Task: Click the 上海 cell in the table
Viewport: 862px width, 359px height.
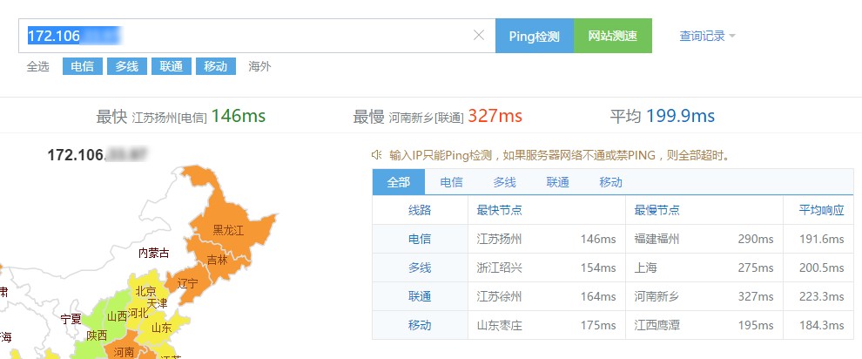Action: coord(645,268)
